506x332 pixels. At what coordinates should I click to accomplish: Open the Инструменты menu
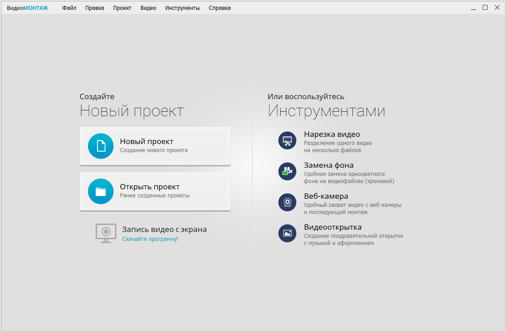[182, 8]
